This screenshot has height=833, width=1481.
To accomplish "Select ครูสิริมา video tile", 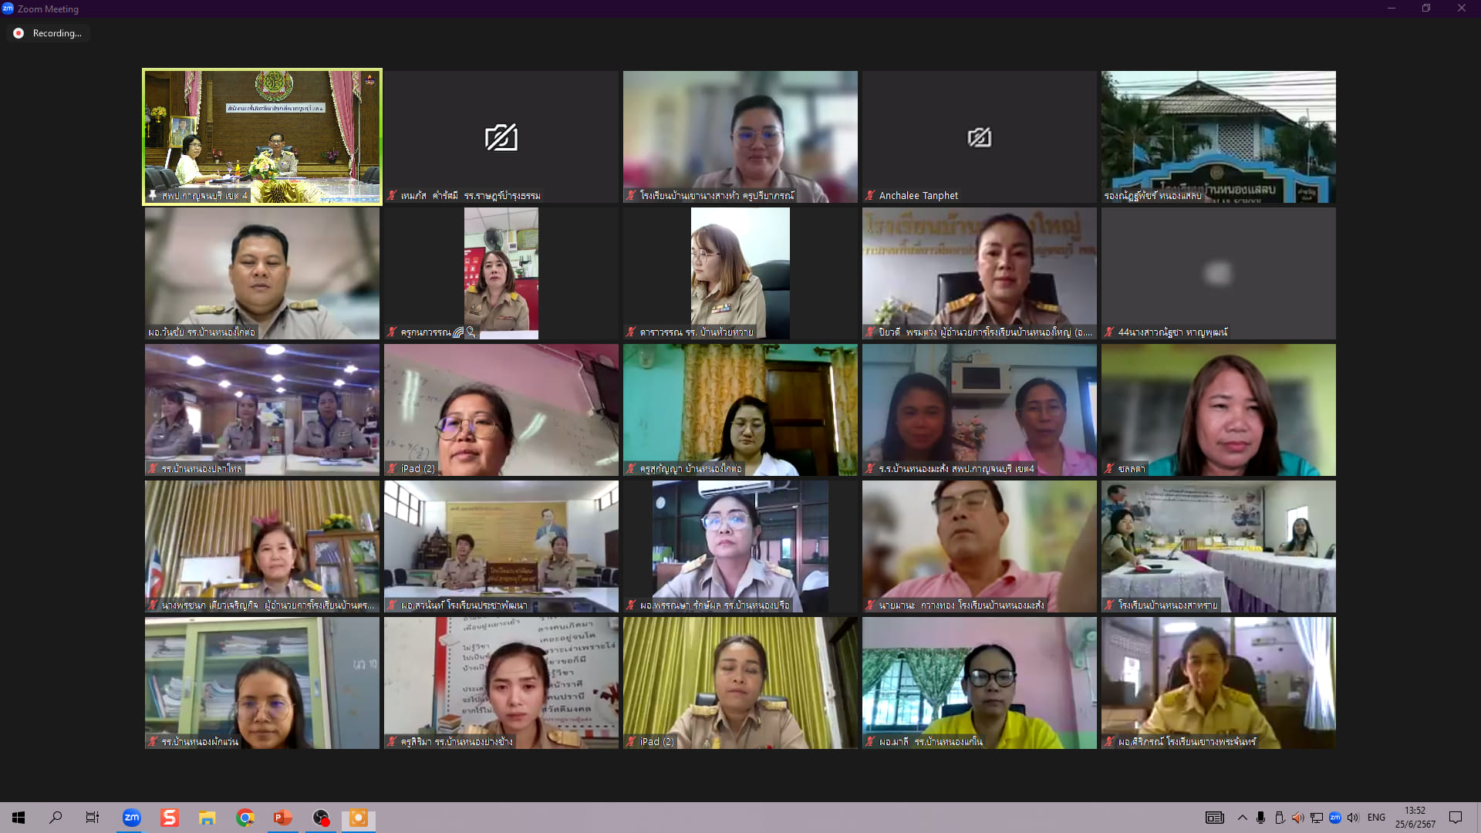I will (501, 683).
